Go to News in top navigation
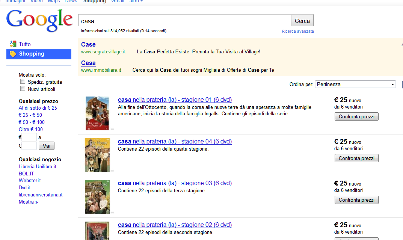Screen dimensions: 403x240 [x=71, y=1]
